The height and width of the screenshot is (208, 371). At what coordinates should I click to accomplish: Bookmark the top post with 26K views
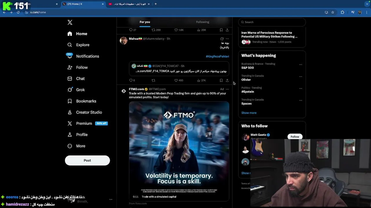(x=221, y=30)
